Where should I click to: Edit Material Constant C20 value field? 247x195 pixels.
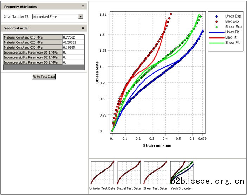click(x=73, y=42)
